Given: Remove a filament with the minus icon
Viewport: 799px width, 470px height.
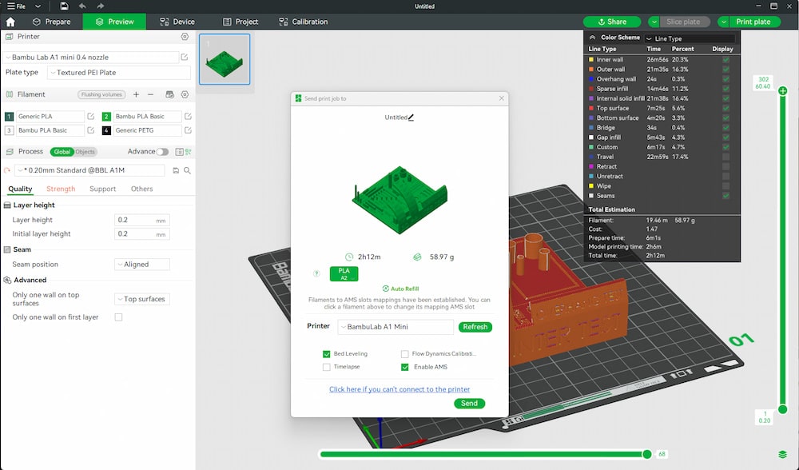Looking at the screenshot, I should 150,94.
